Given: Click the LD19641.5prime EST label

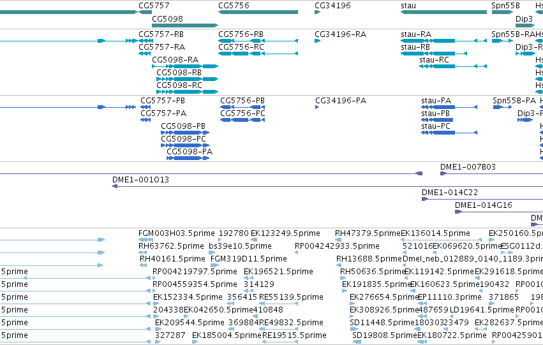Looking at the screenshot, I should tap(482, 311).
